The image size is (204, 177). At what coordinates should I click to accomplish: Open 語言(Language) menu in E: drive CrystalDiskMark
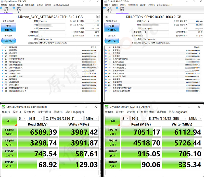click(x=178, y=112)
